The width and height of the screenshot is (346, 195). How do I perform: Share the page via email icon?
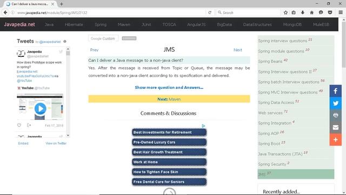coord(335,127)
